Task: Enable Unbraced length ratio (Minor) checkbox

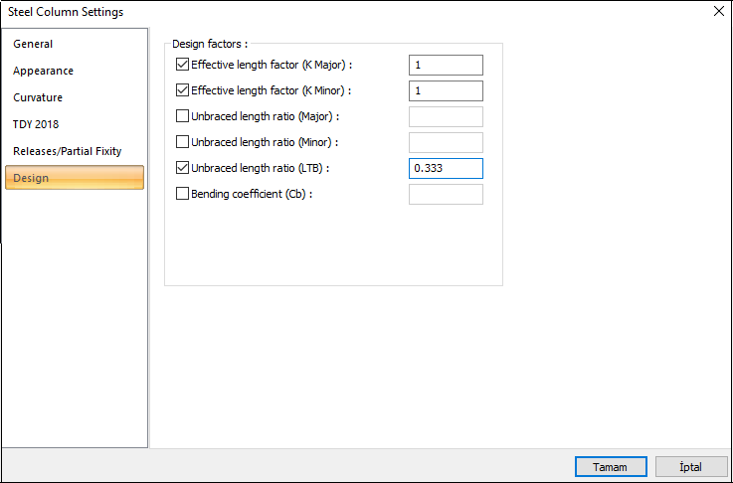Action: (182, 142)
